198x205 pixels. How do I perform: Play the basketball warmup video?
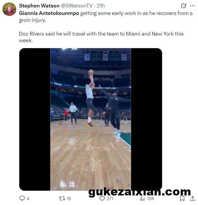[91, 119]
